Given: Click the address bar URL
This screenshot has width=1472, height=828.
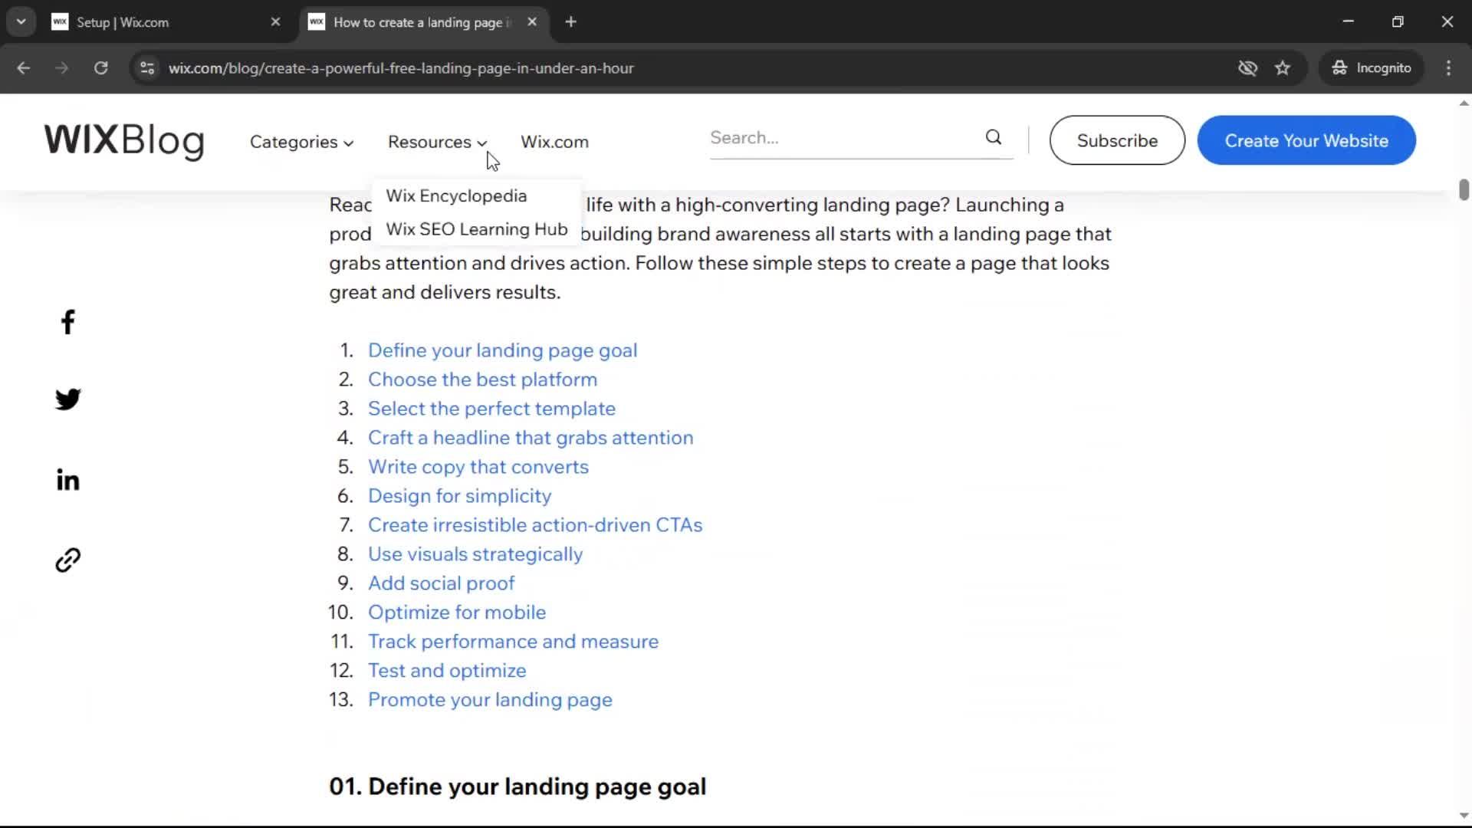Looking at the screenshot, I should click(401, 68).
